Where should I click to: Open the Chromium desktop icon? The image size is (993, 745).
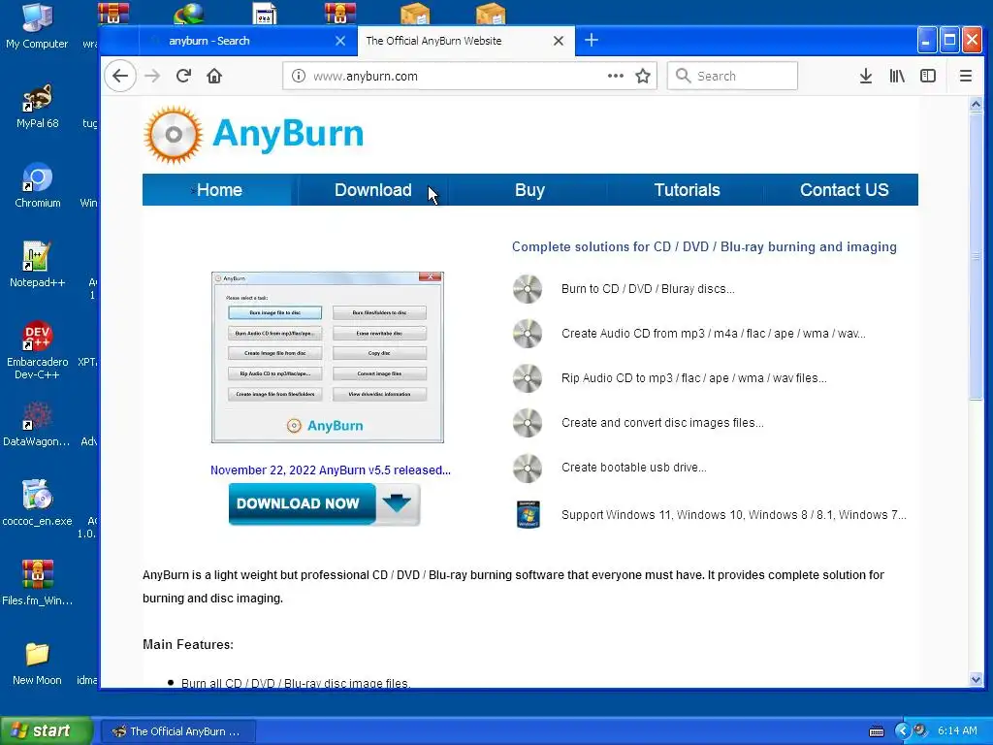(37, 185)
